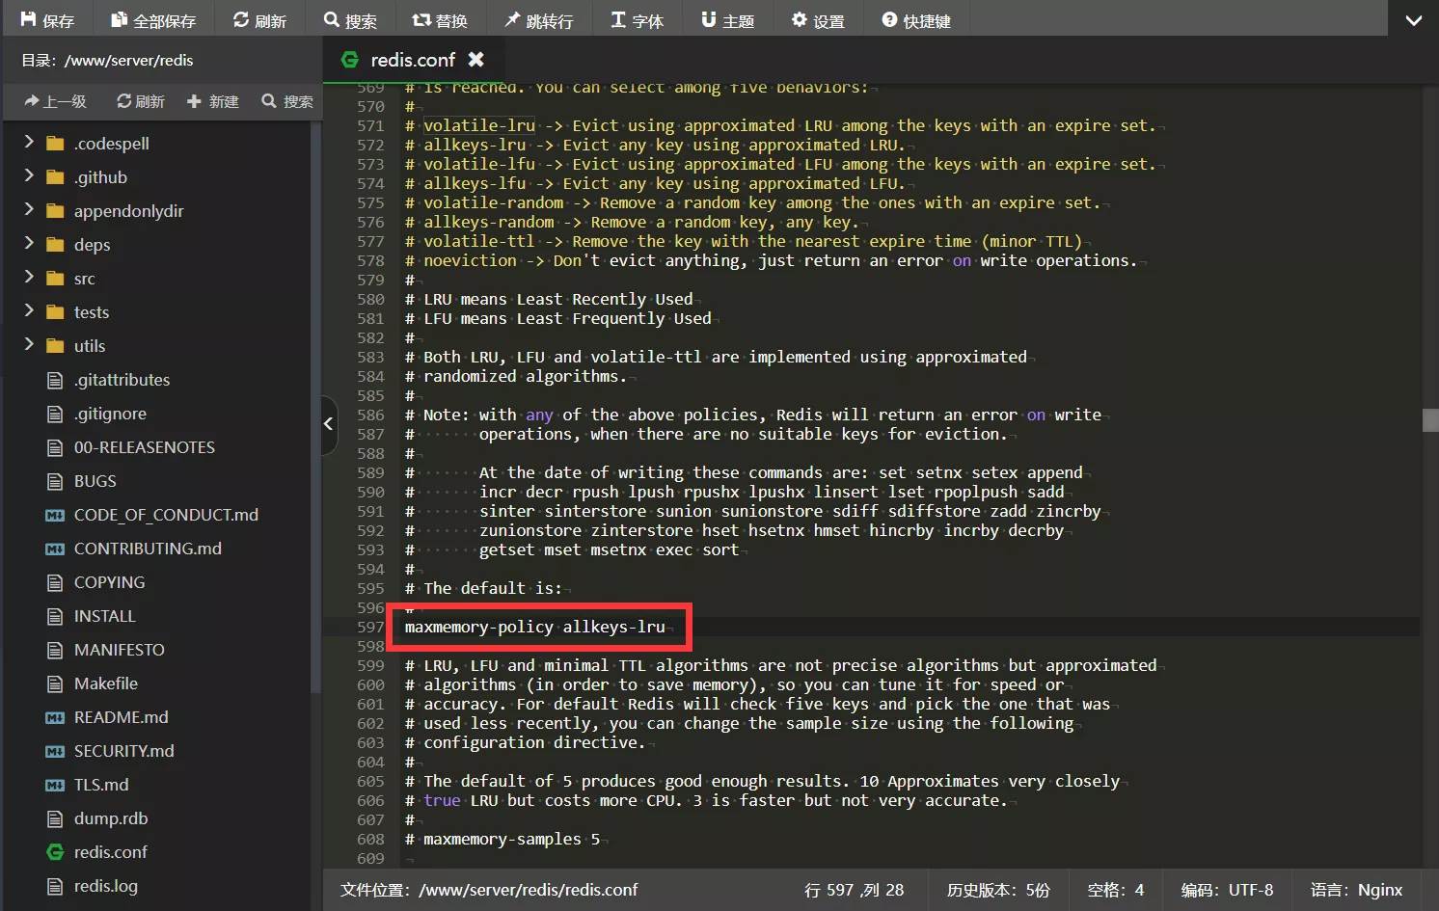Search the file tree with sidebar 搜索
This screenshot has height=911, width=1439.
click(286, 101)
